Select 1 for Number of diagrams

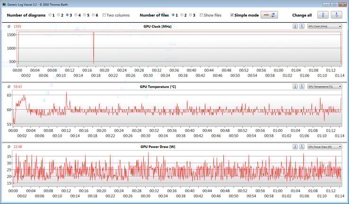(x=50, y=15)
